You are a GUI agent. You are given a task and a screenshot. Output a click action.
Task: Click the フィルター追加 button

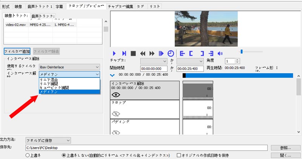point(17,51)
